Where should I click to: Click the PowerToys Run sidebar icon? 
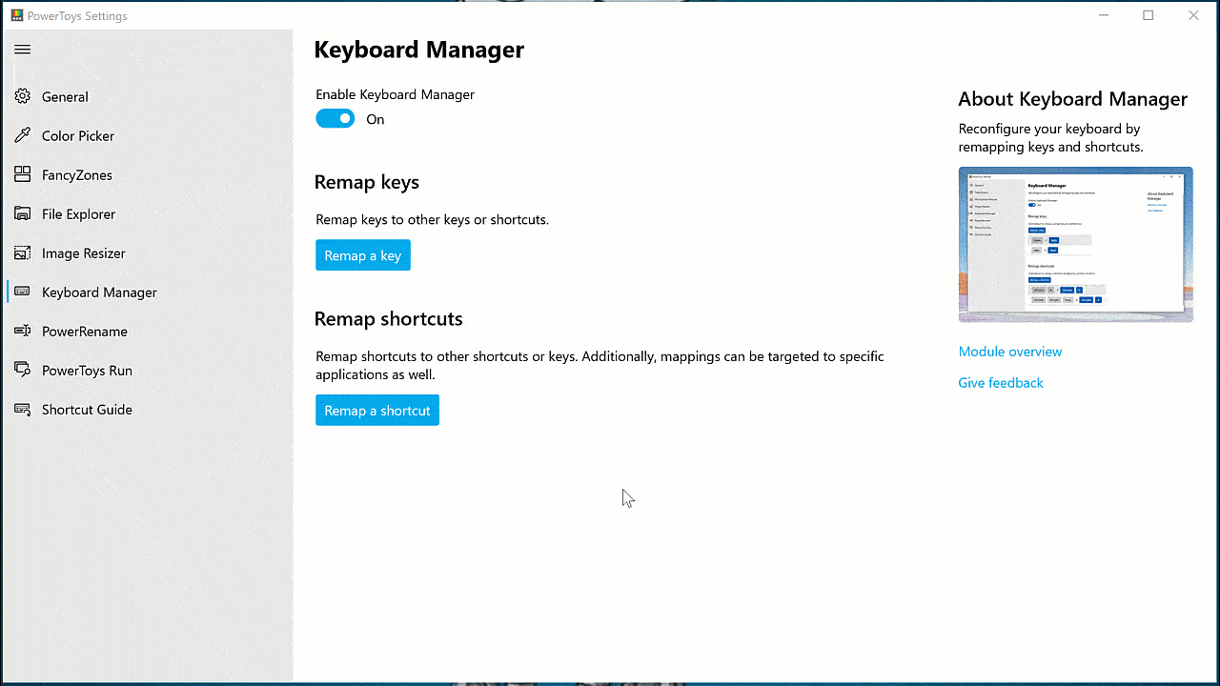[23, 370]
